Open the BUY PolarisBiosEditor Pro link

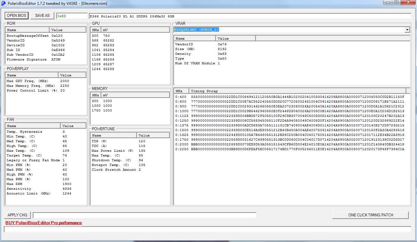[43, 223]
